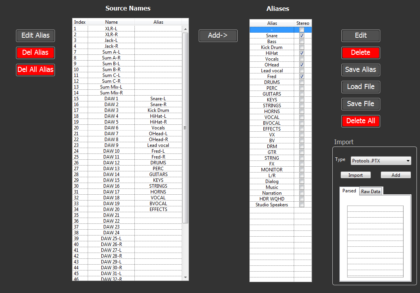This screenshot has height=293, width=420.
Task: Click the Del Alias button
Action: [35, 52]
